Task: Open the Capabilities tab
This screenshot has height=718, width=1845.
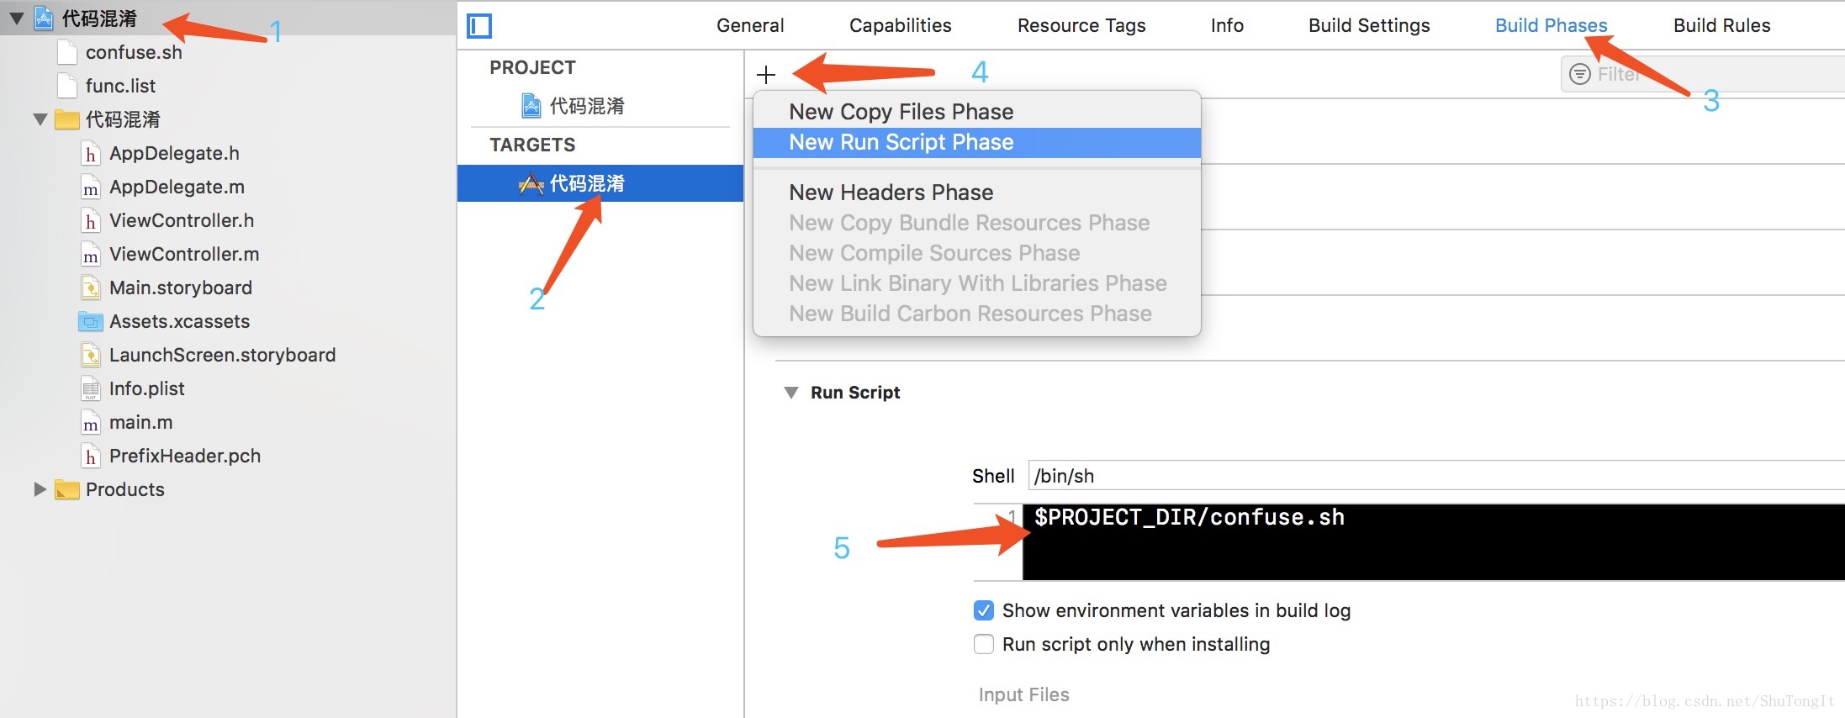Action: [x=901, y=25]
